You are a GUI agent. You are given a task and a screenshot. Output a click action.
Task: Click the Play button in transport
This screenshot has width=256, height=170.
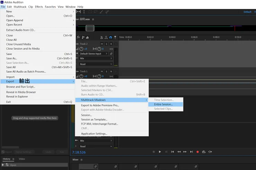(x=160, y=152)
